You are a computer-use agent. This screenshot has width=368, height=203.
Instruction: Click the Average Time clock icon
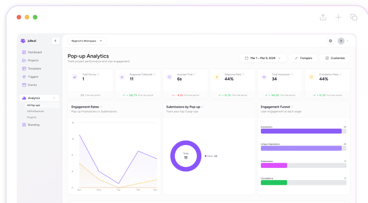(x=170, y=77)
